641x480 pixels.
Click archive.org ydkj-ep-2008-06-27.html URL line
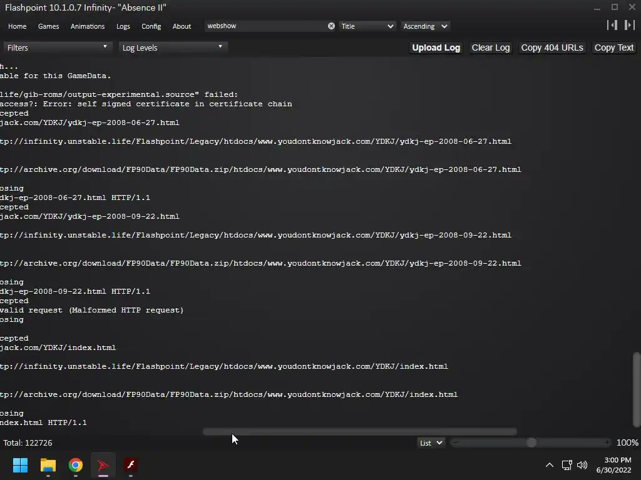coord(260,169)
